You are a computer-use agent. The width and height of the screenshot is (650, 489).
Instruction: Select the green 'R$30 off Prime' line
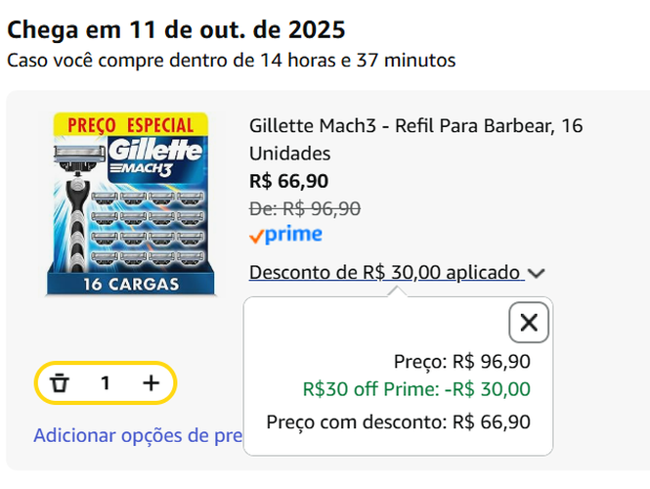coord(416,389)
